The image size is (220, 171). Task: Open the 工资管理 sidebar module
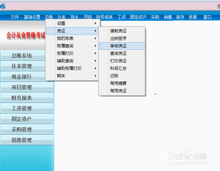tap(27, 108)
